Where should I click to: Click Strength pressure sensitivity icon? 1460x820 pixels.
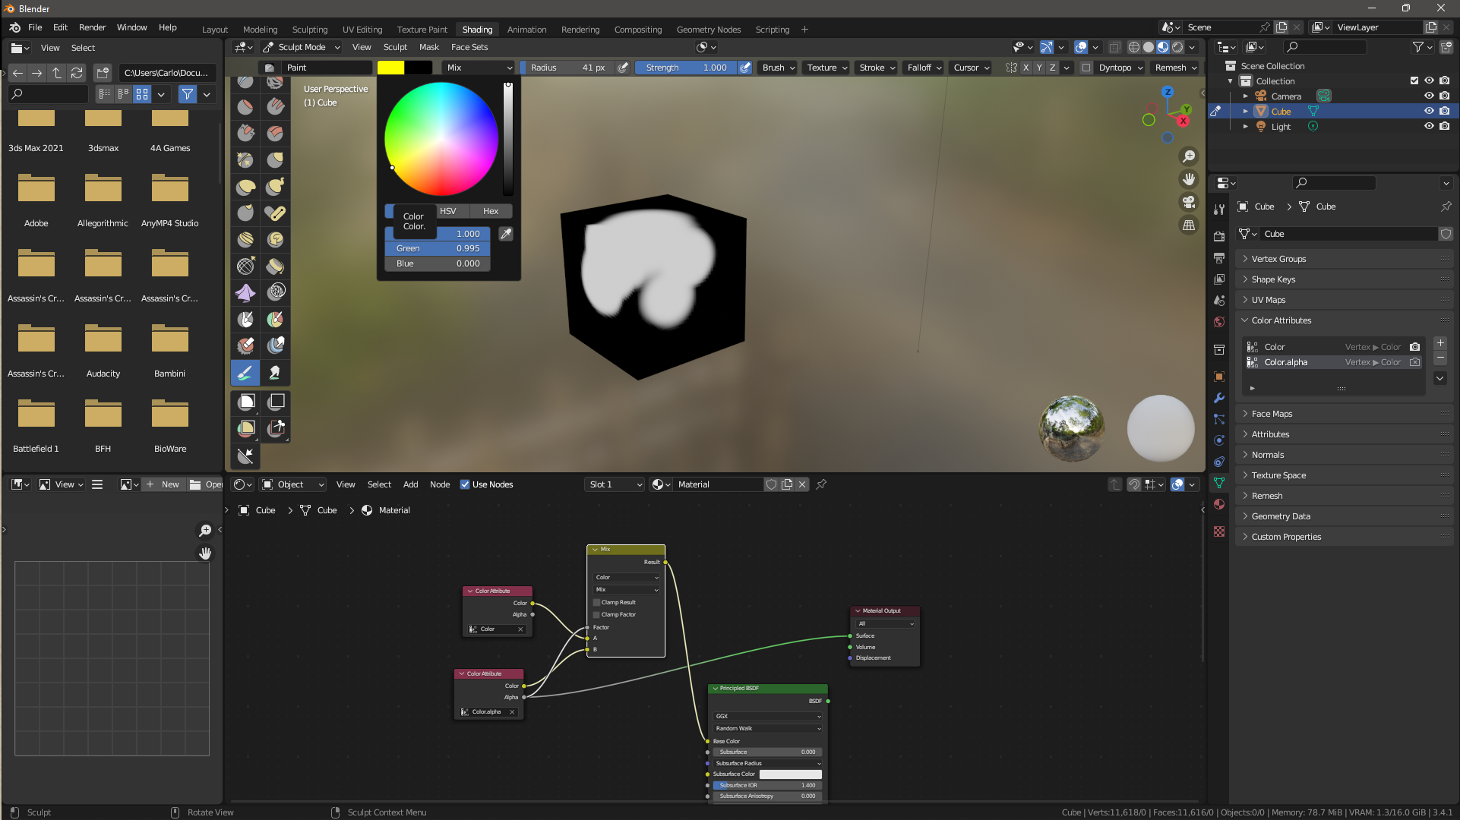[745, 68]
